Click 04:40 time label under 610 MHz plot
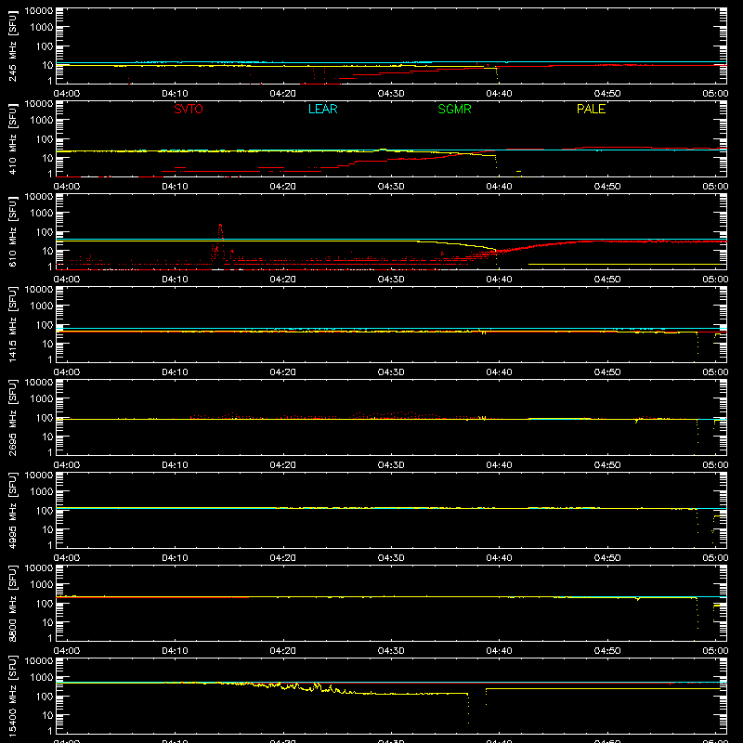This screenshot has width=743, height=743. (499, 280)
